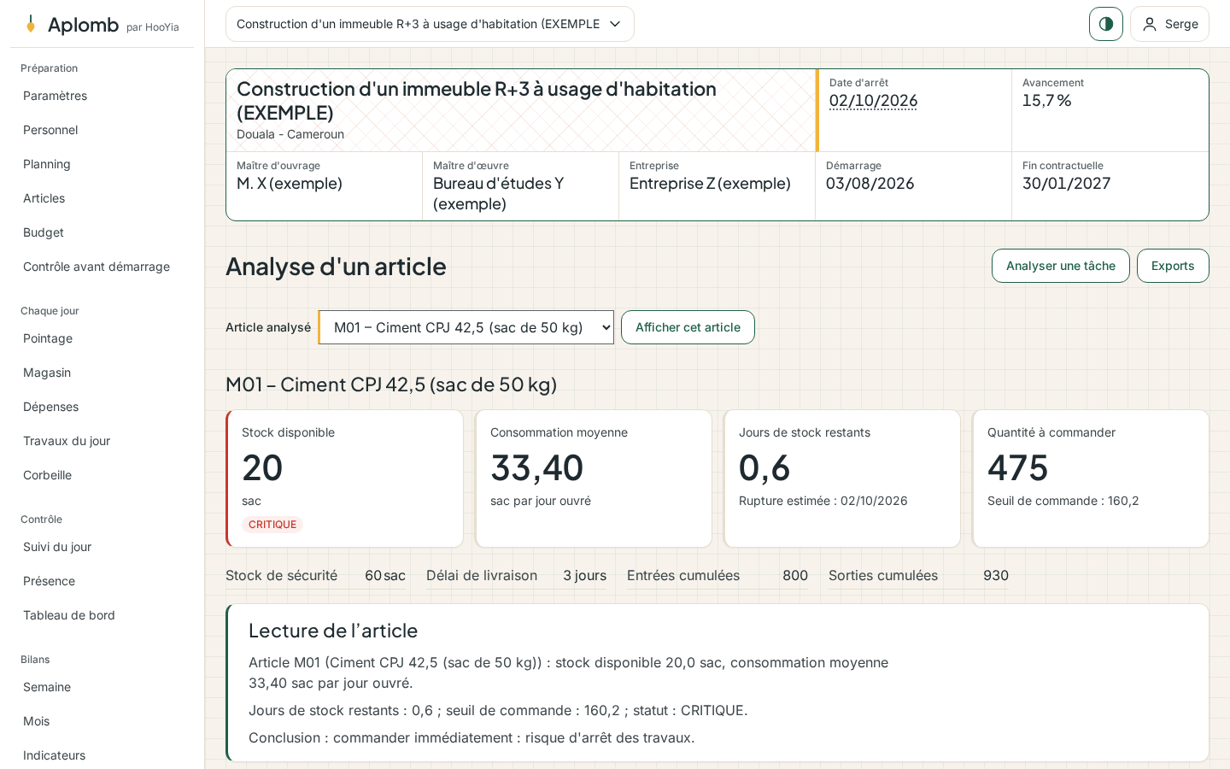Image resolution: width=1230 pixels, height=769 pixels.
Task: Open the Serge user menu
Action: 1169,24
